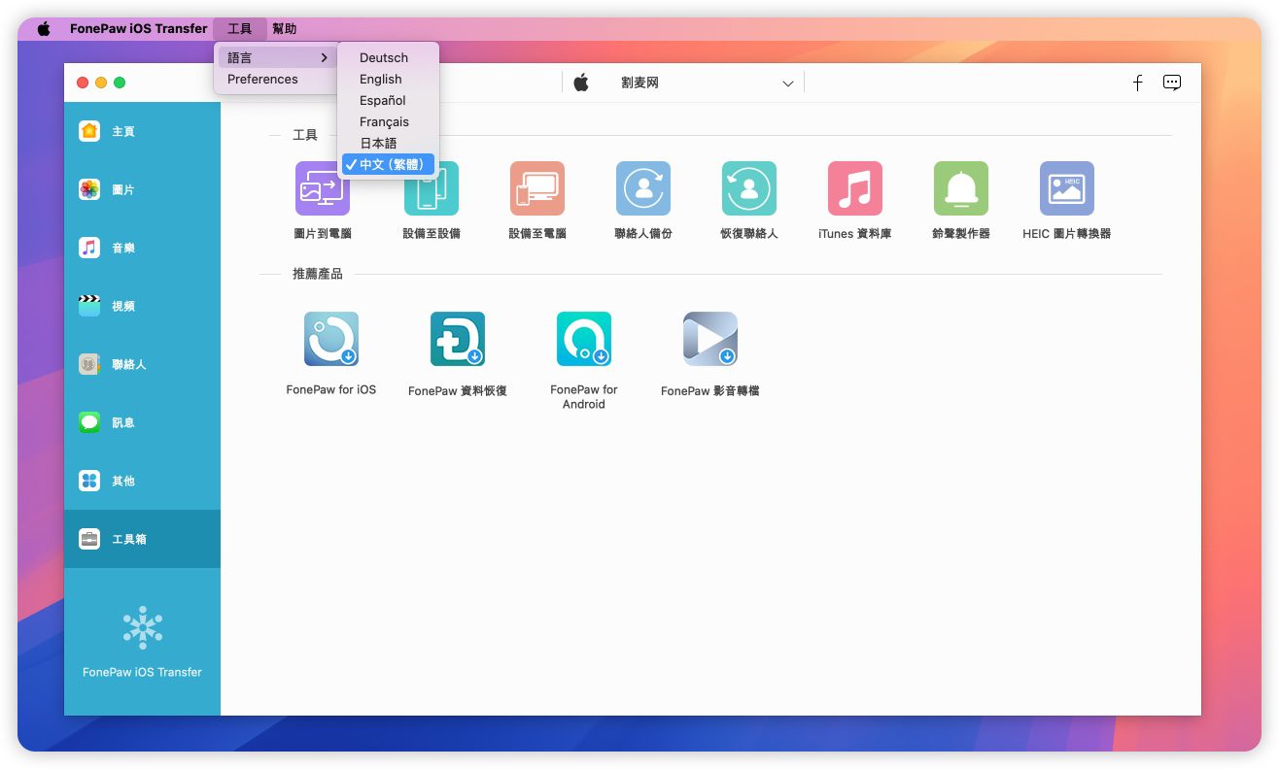Click the 鈴聲製作器 label text
1279x769 pixels.
[961, 234]
